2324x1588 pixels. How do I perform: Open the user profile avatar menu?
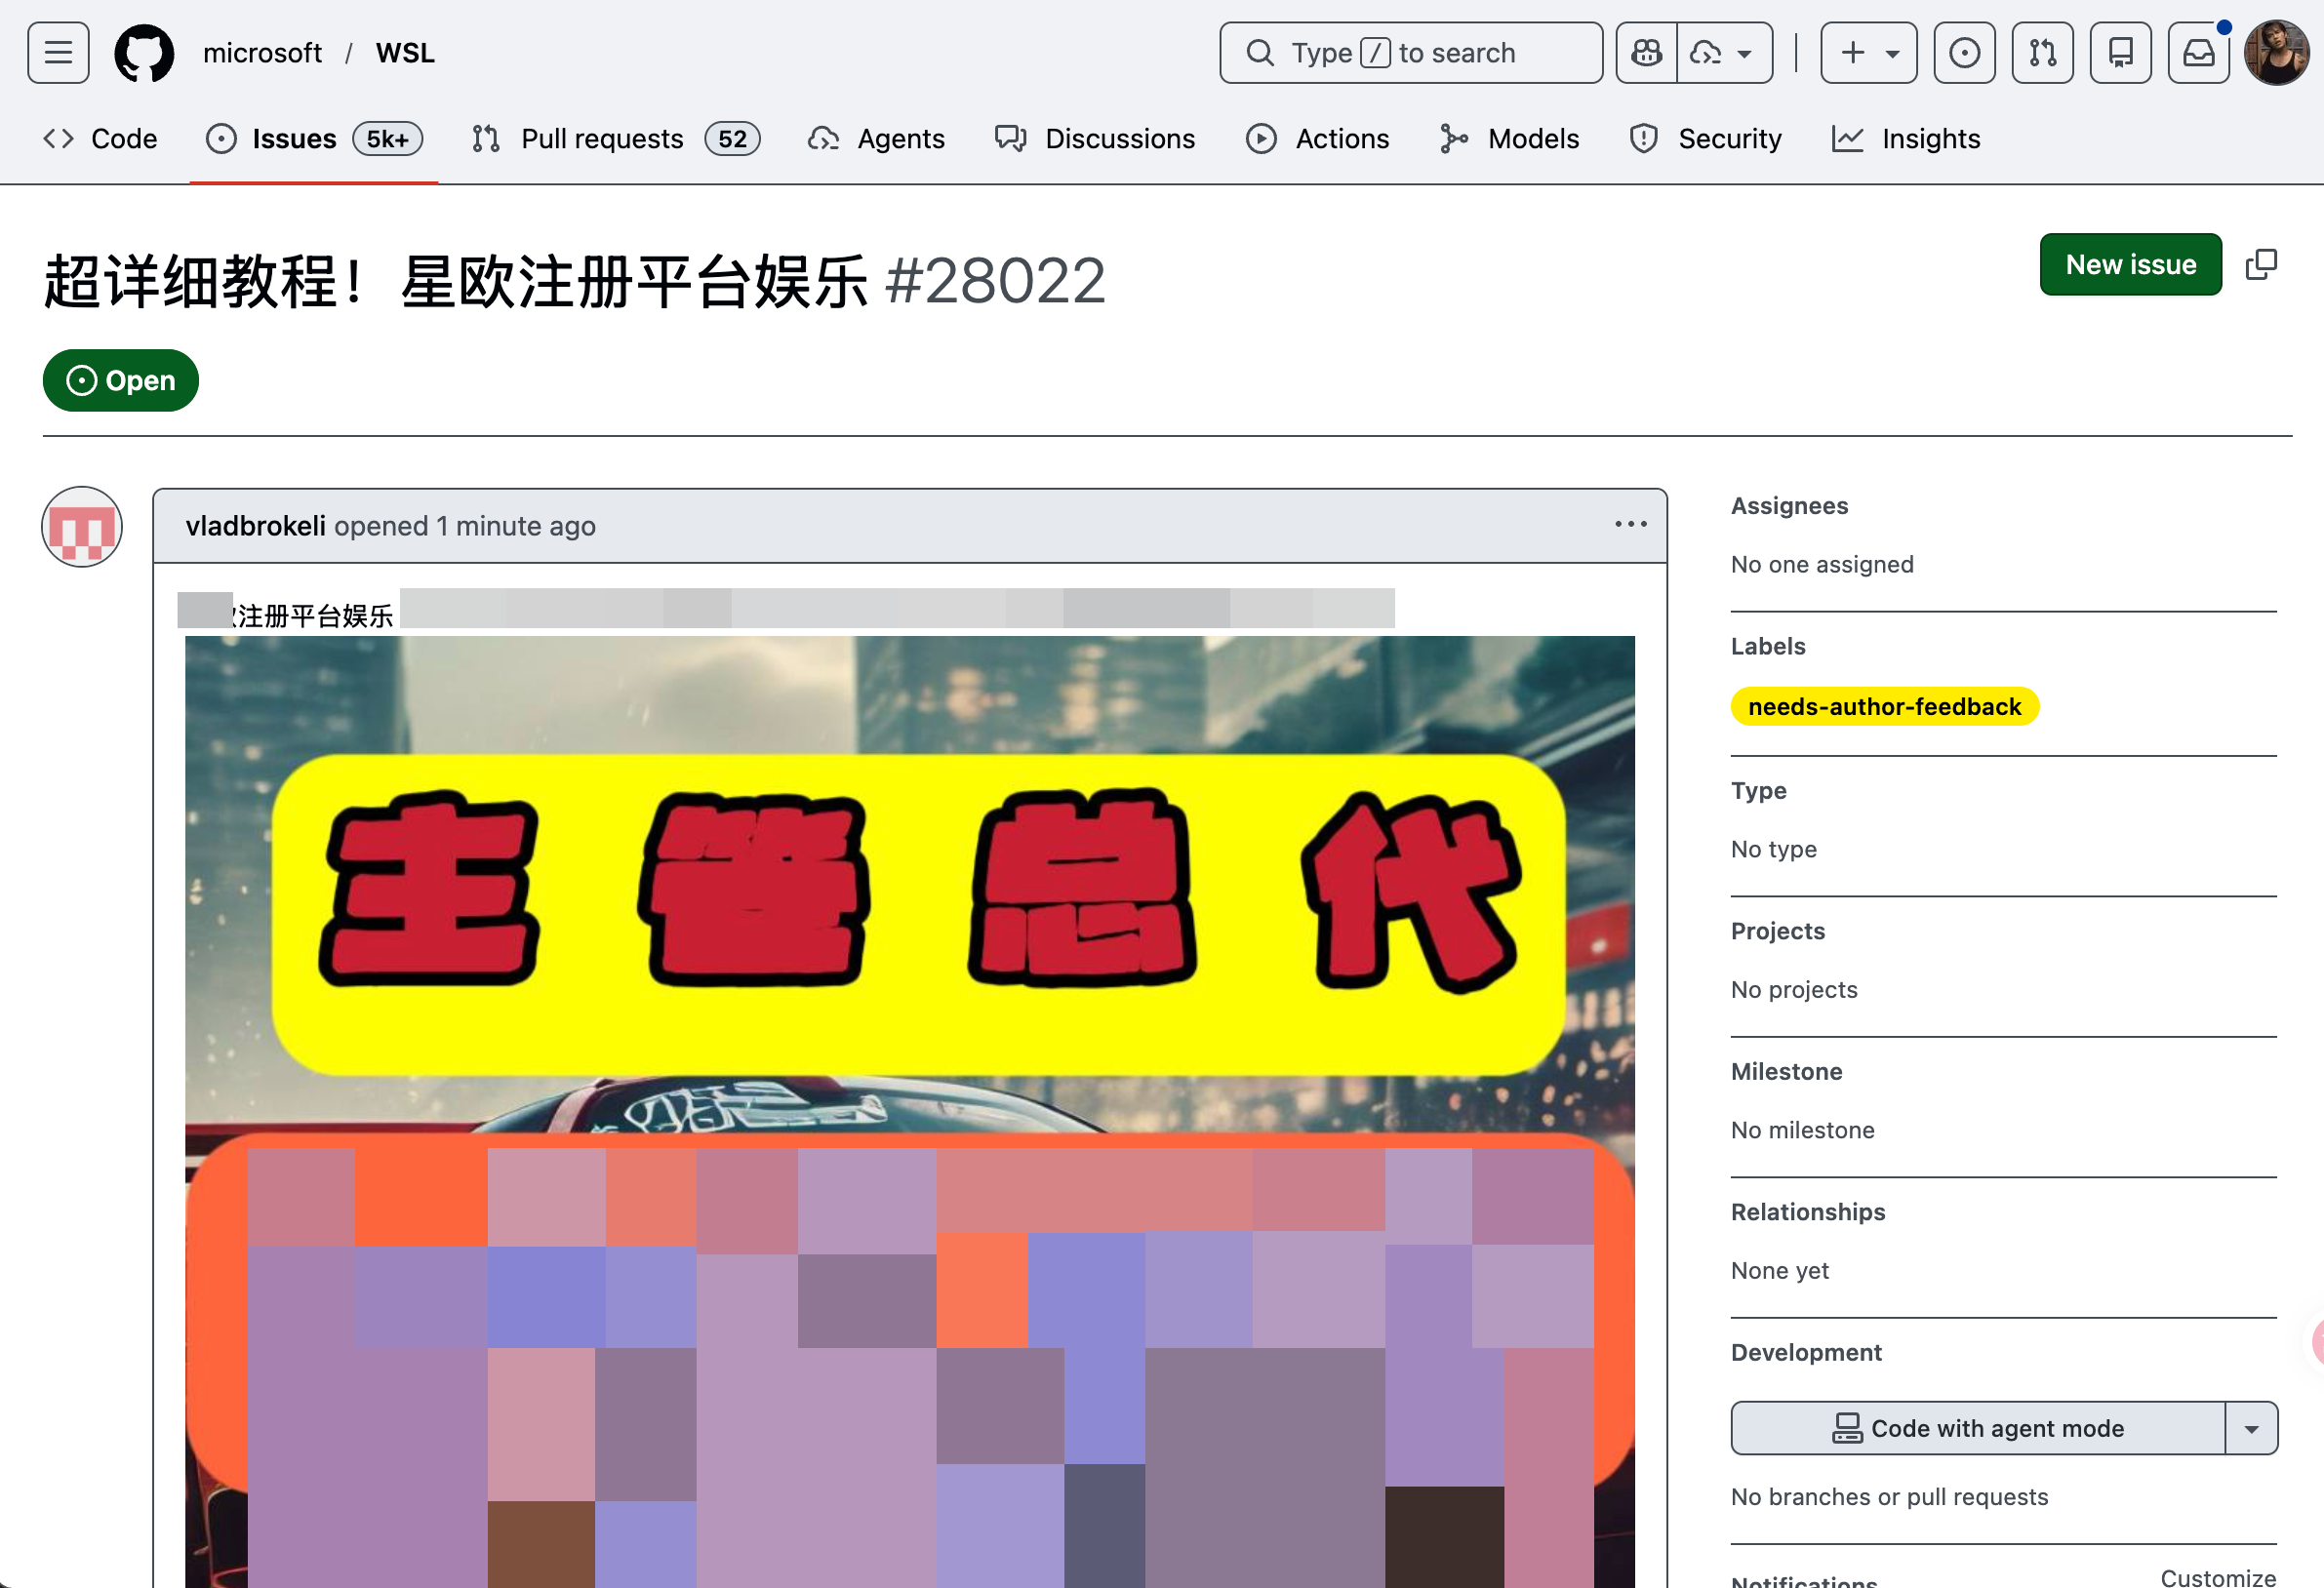tap(2277, 53)
